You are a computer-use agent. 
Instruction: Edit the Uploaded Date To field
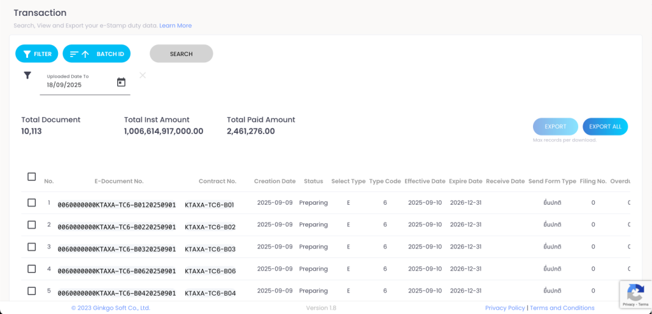76,85
